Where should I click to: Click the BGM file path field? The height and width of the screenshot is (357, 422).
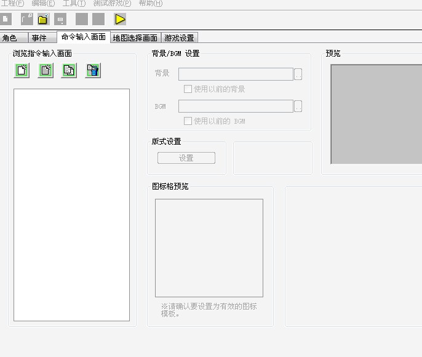click(x=236, y=106)
